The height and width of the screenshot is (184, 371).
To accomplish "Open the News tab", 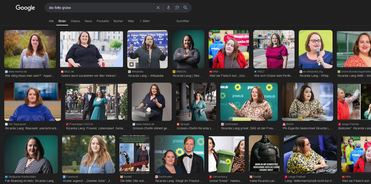I will click(x=88, y=21).
